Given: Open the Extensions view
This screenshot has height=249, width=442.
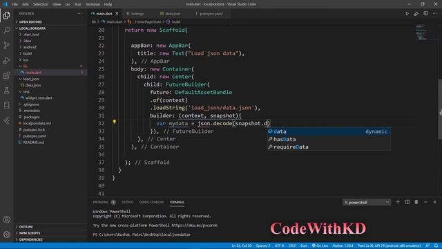Looking at the screenshot, I should pyautogui.click(x=6, y=75).
